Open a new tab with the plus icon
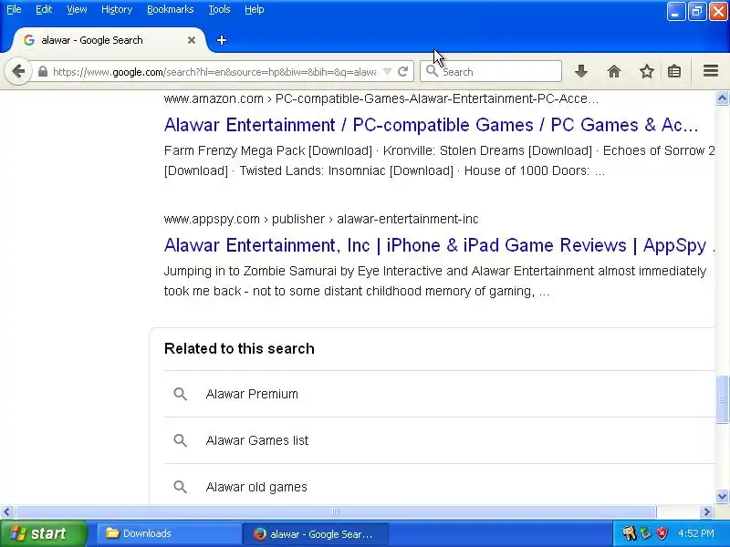Screen dimensions: 730x547 222,40
